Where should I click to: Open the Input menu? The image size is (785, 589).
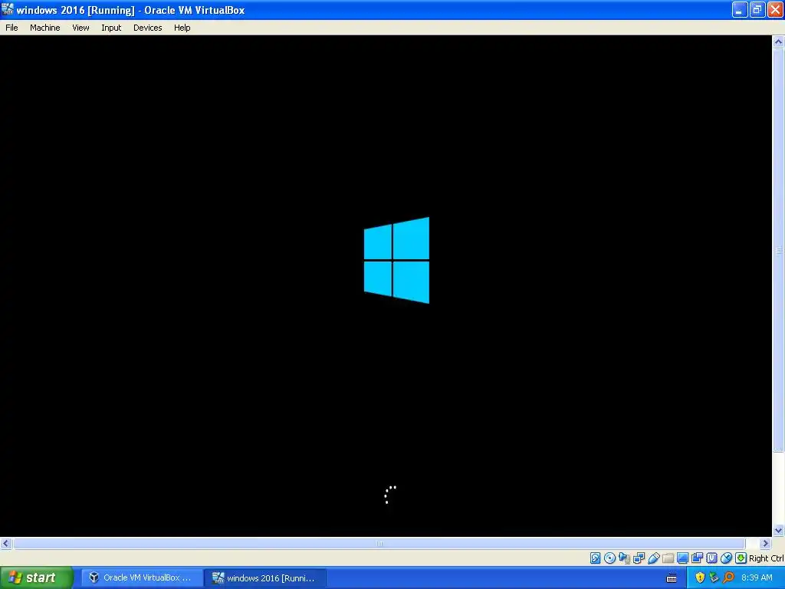pos(111,28)
